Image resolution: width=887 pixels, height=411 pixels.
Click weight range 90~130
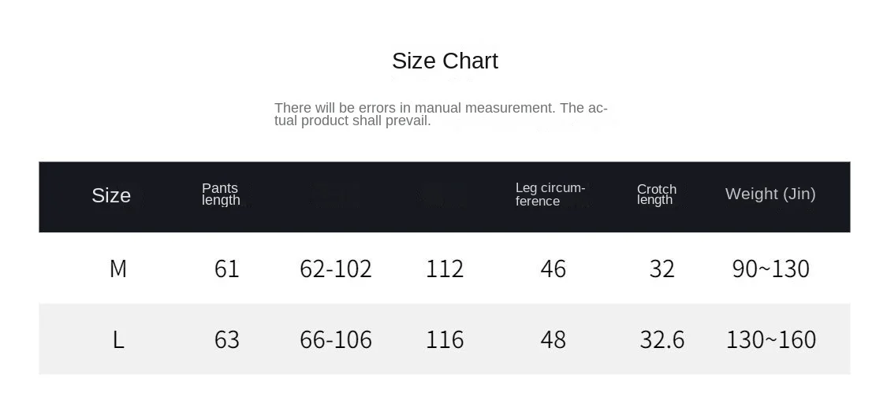click(770, 268)
